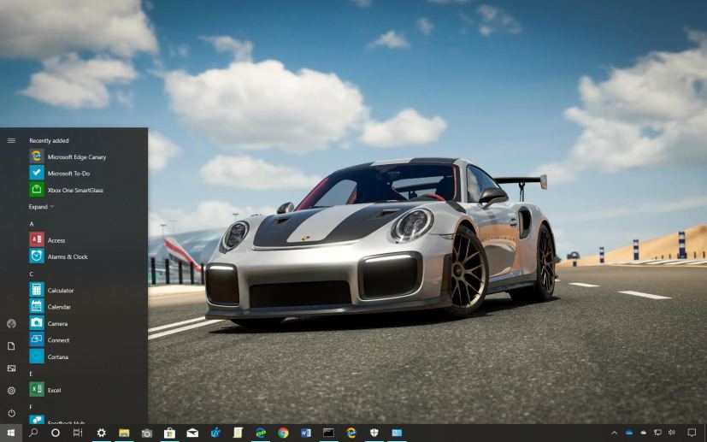This screenshot has width=707, height=442.
Task: Open Action Center notifications icon
Action: pyautogui.click(x=692, y=433)
